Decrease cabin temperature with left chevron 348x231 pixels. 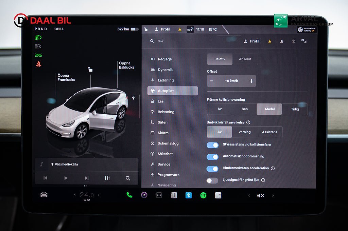(75, 195)
